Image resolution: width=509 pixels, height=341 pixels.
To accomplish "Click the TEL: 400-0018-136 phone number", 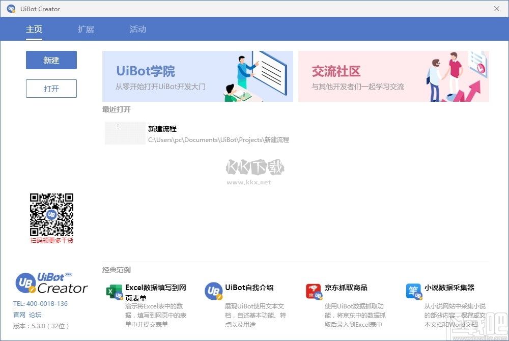I will [41, 304].
